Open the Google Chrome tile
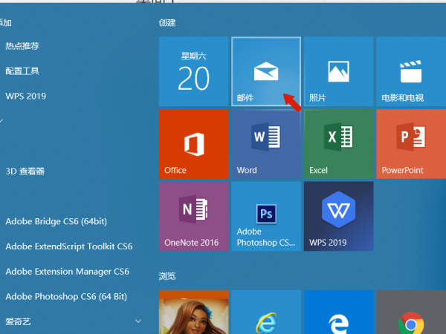This screenshot has width=446, height=334. tap(410, 313)
